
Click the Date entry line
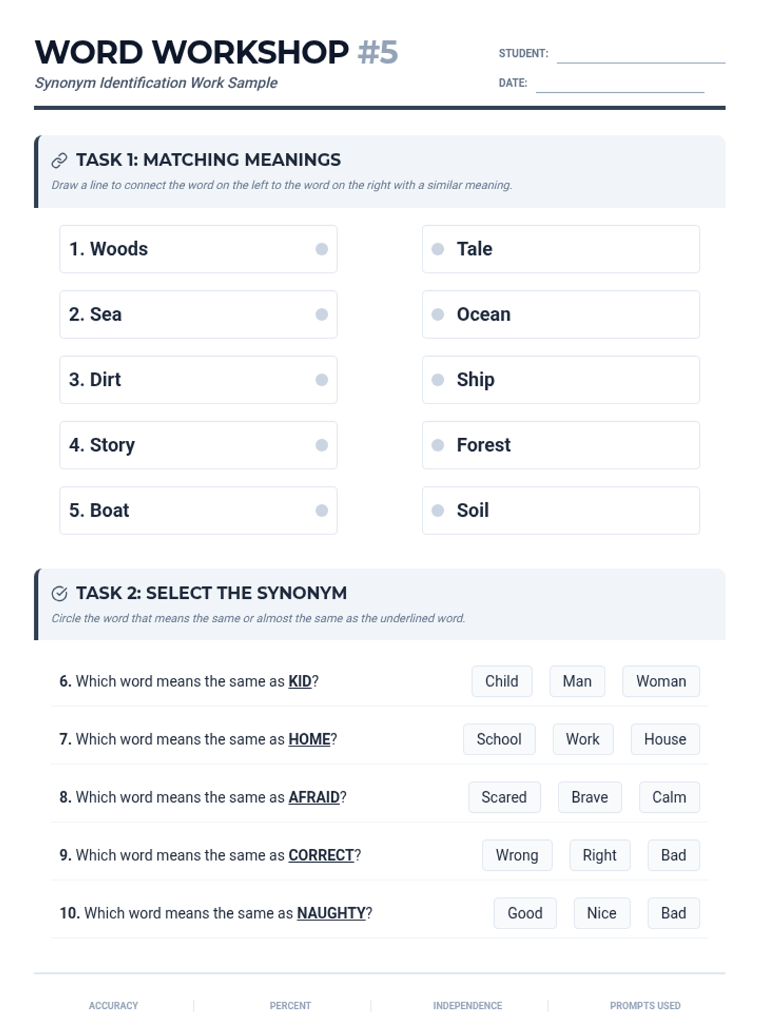coord(620,85)
